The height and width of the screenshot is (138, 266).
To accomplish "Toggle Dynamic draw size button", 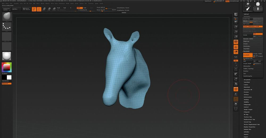I will click(114, 10).
